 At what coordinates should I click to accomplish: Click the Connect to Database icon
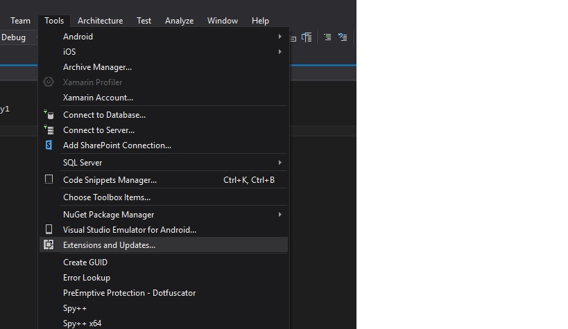pos(49,115)
